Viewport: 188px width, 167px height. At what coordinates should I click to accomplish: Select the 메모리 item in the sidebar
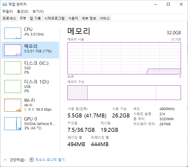coord(30,50)
